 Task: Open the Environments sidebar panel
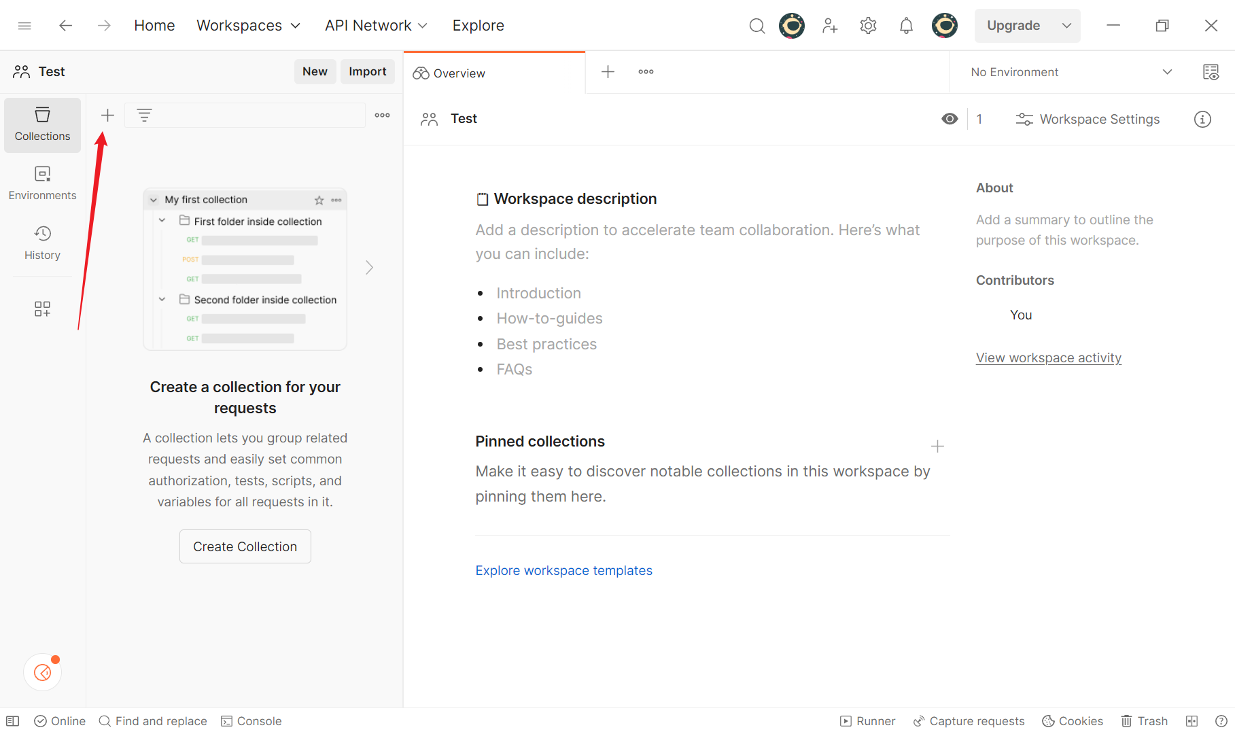pyautogui.click(x=42, y=184)
